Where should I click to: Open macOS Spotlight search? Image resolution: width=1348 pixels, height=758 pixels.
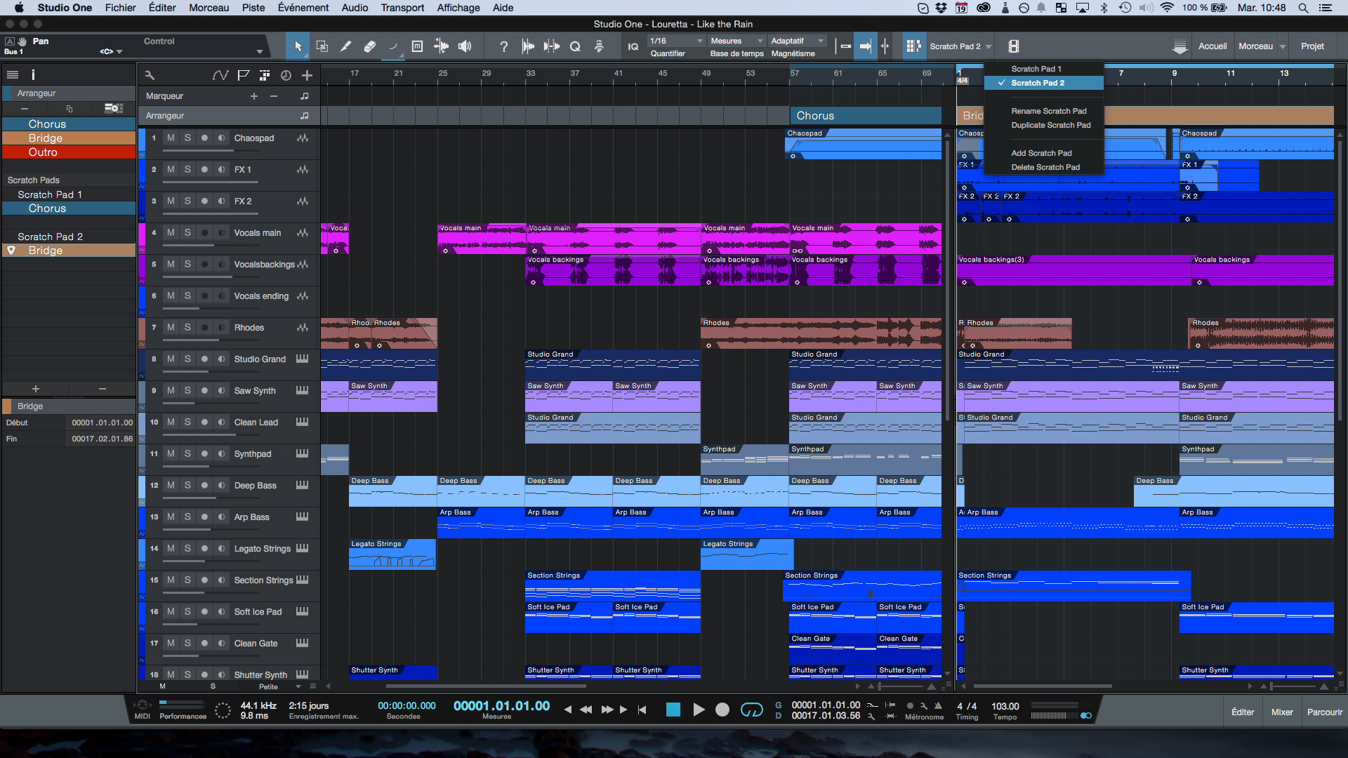click(1303, 8)
